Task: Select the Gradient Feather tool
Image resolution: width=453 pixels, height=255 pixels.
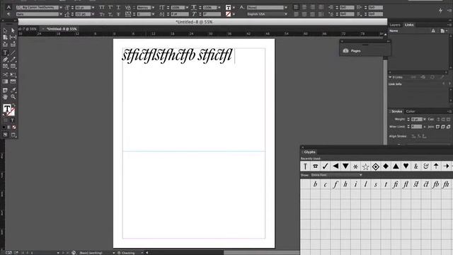Action: [13, 81]
